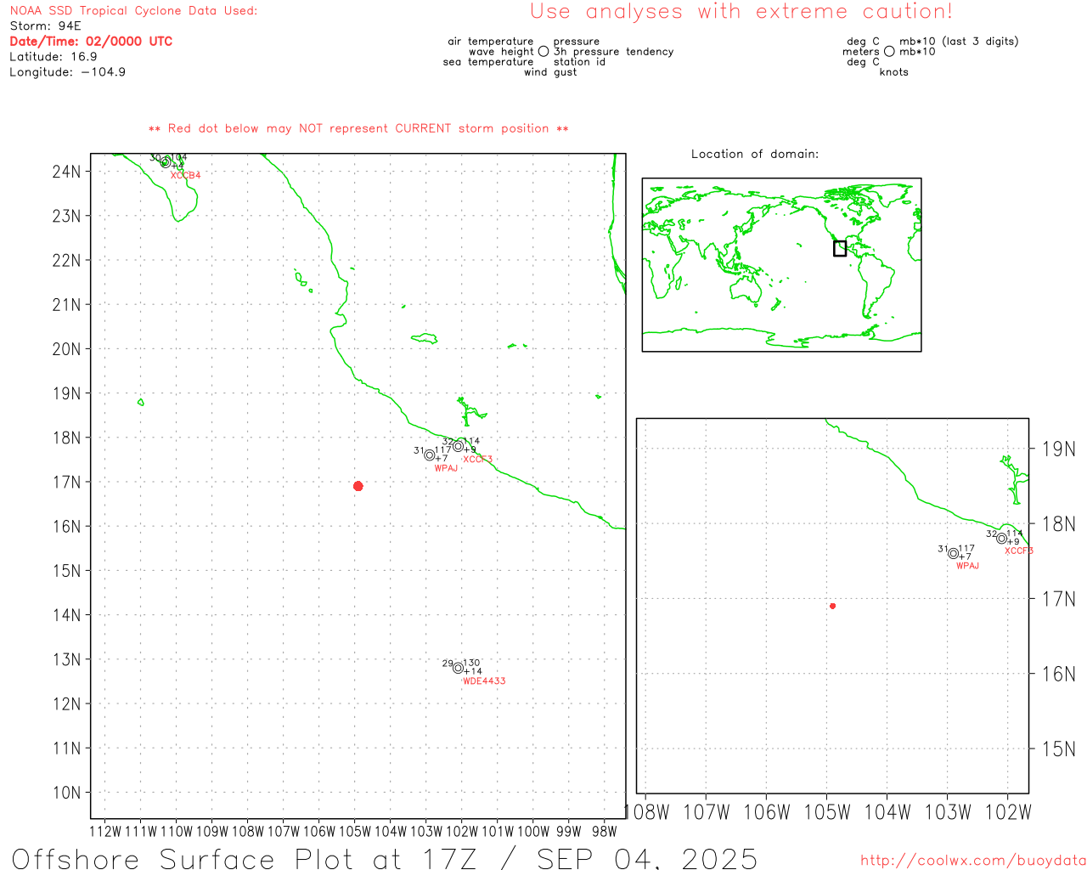Click XCCF3 station circle in zoomed inset map
Screen dimensions: 1087x870
tap(1002, 538)
